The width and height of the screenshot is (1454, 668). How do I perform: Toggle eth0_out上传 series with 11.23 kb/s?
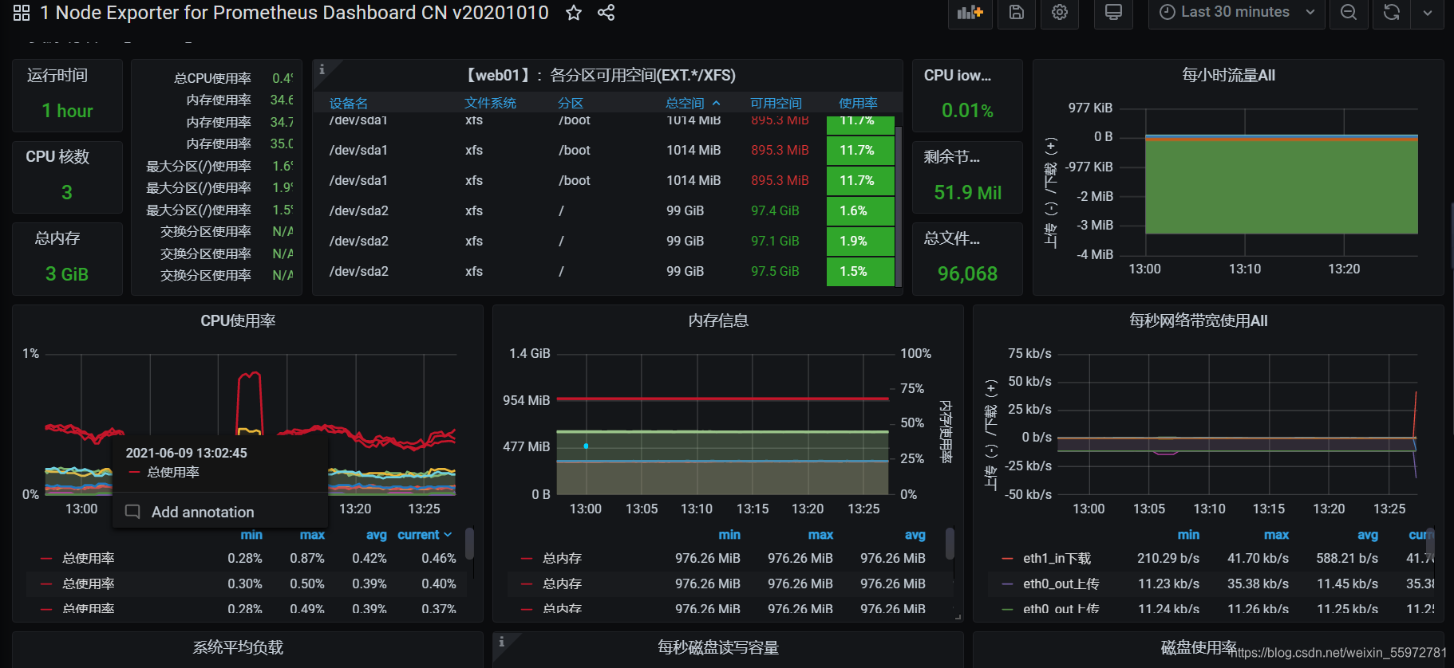pos(1061,584)
